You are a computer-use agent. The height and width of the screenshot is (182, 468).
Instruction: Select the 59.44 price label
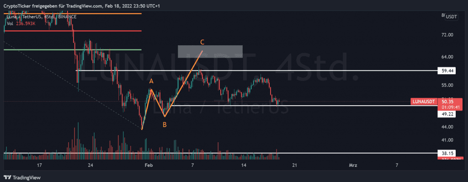coord(447,71)
